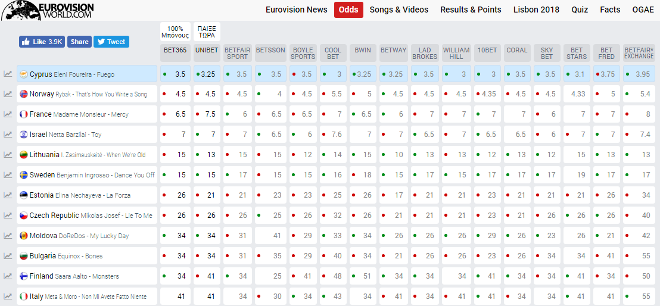Click the BWIN column header
The height and width of the screenshot is (306, 660).
pos(363,53)
